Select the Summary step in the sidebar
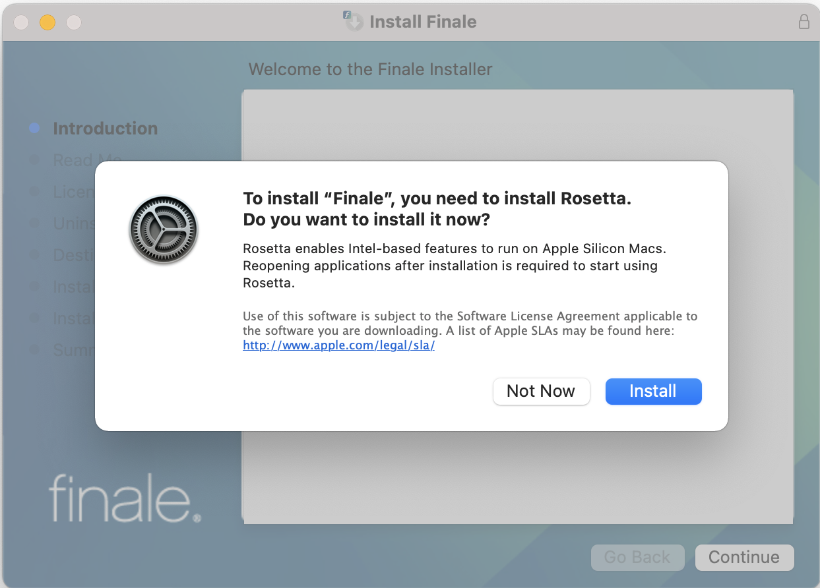820x588 pixels. [x=74, y=349]
